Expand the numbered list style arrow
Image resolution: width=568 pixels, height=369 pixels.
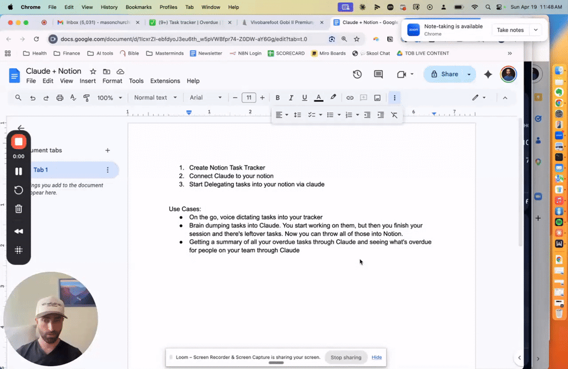coord(358,115)
